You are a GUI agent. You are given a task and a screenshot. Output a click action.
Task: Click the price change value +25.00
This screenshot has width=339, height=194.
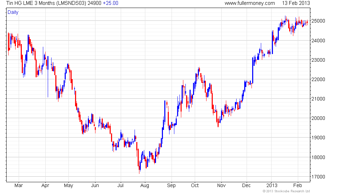click(x=110, y=3)
